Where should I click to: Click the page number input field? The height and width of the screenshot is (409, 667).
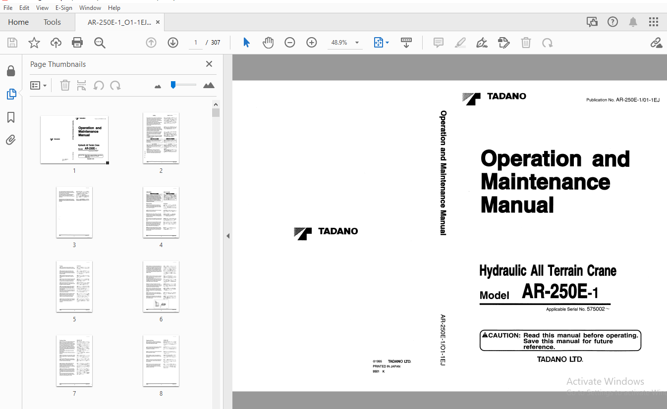(x=196, y=43)
